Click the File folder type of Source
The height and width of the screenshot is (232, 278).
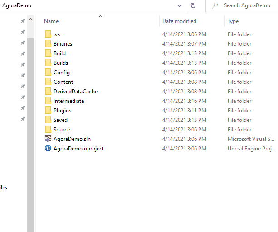point(239,130)
